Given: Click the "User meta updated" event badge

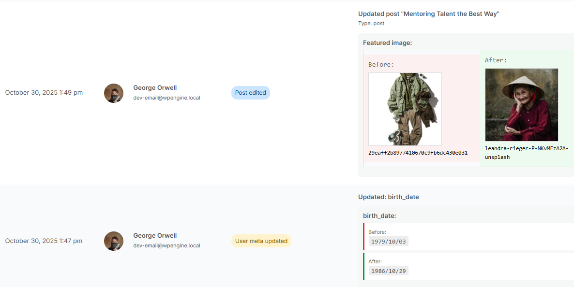Looking at the screenshot, I should coord(261,241).
